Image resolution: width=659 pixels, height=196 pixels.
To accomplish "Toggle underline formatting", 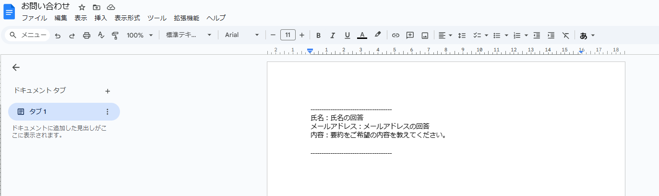I will pyautogui.click(x=347, y=35).
